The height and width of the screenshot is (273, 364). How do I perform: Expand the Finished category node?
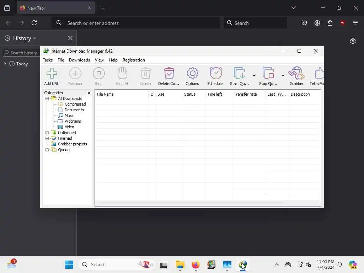point(47,138)
